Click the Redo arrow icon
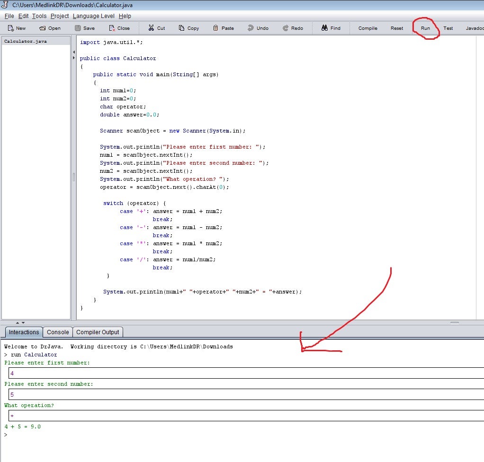484x462 pixels. [286, 28]
